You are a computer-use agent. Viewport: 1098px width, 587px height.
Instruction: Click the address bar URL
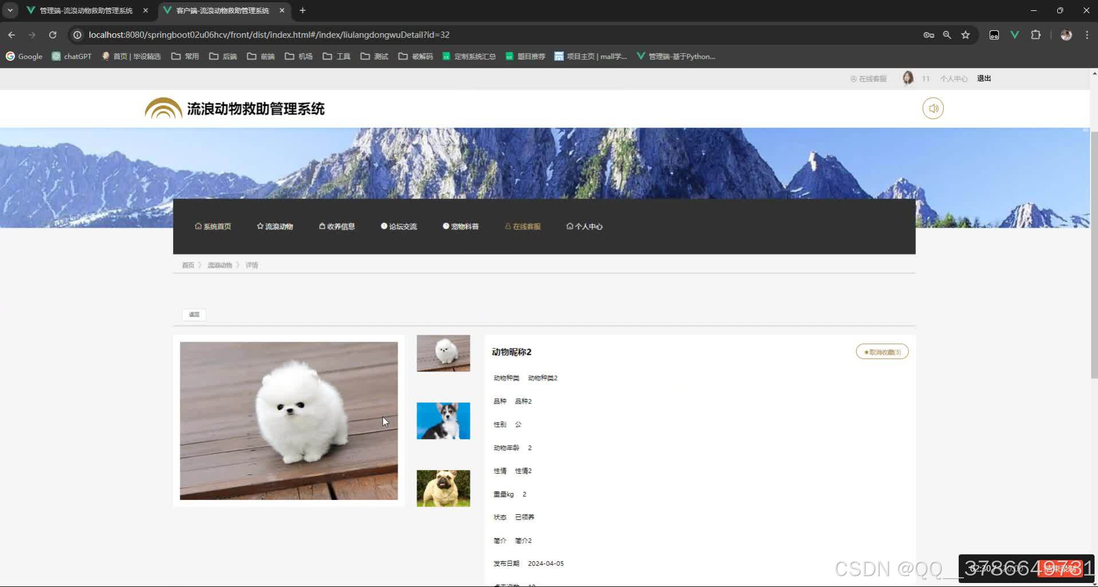tap(269, 35)
